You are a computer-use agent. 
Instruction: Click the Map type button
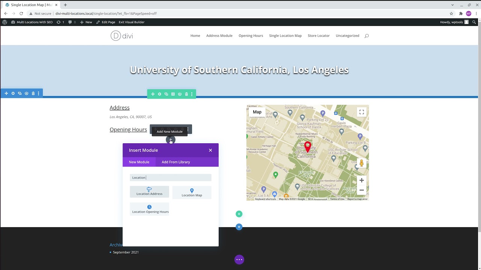tap(257, 112)
